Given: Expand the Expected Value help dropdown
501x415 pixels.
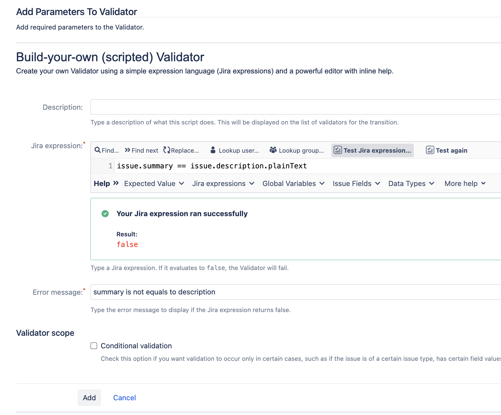Looking at the screenshot, I should [154, 183].
